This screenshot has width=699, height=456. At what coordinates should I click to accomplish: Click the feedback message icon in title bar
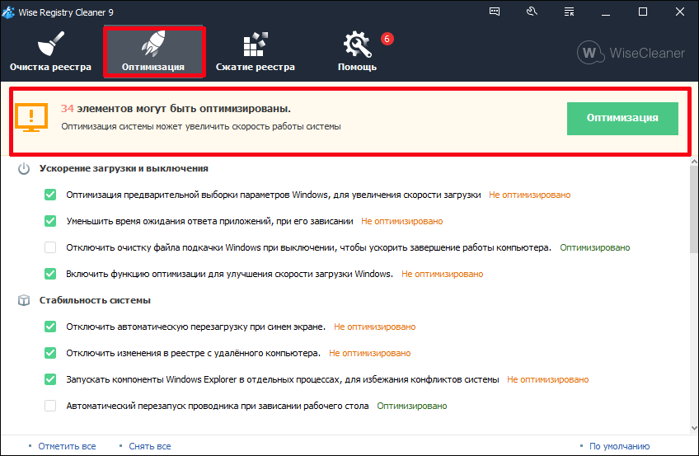click(495, 12)
